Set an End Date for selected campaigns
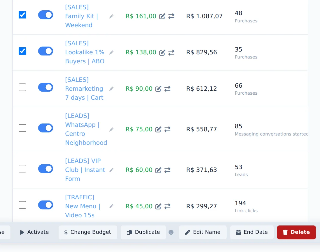 (252, 232)
